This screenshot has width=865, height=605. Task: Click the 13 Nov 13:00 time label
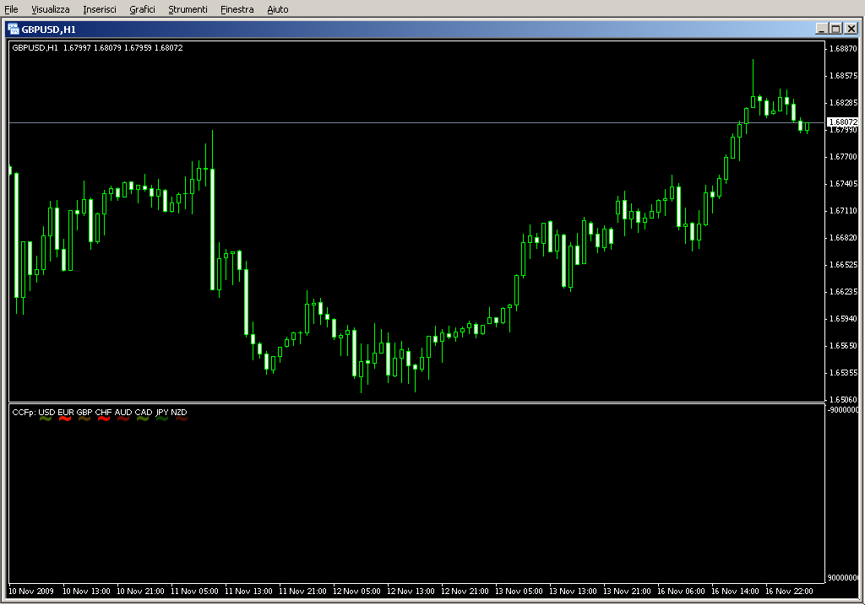click(573, 591)
